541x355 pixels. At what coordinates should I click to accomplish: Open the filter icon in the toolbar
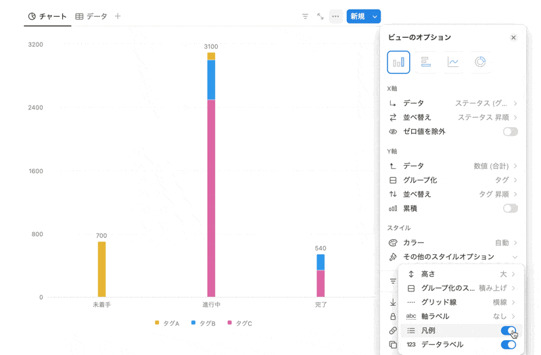click(305, 16)
